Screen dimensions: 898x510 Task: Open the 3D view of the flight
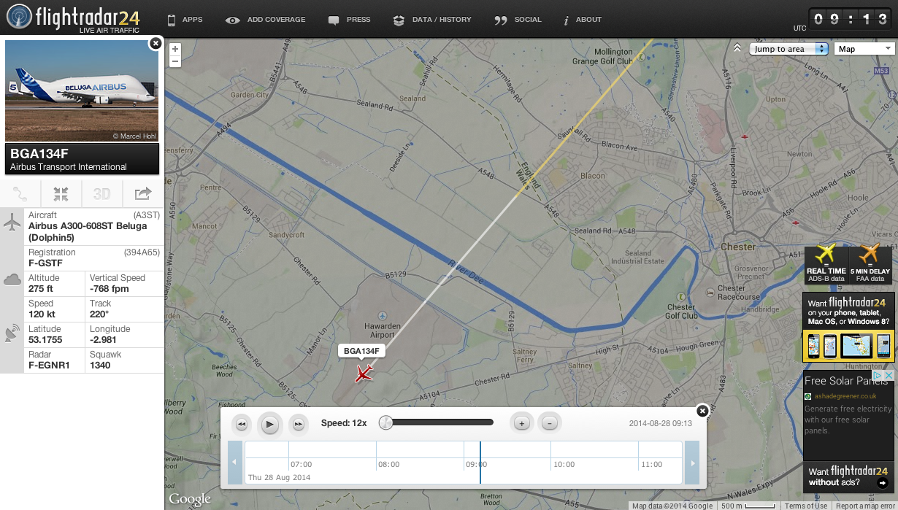101,194
